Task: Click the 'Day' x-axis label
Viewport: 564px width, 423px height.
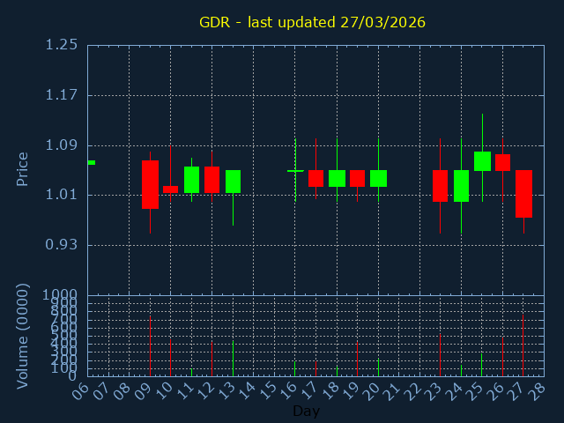Action: point(306,412)
